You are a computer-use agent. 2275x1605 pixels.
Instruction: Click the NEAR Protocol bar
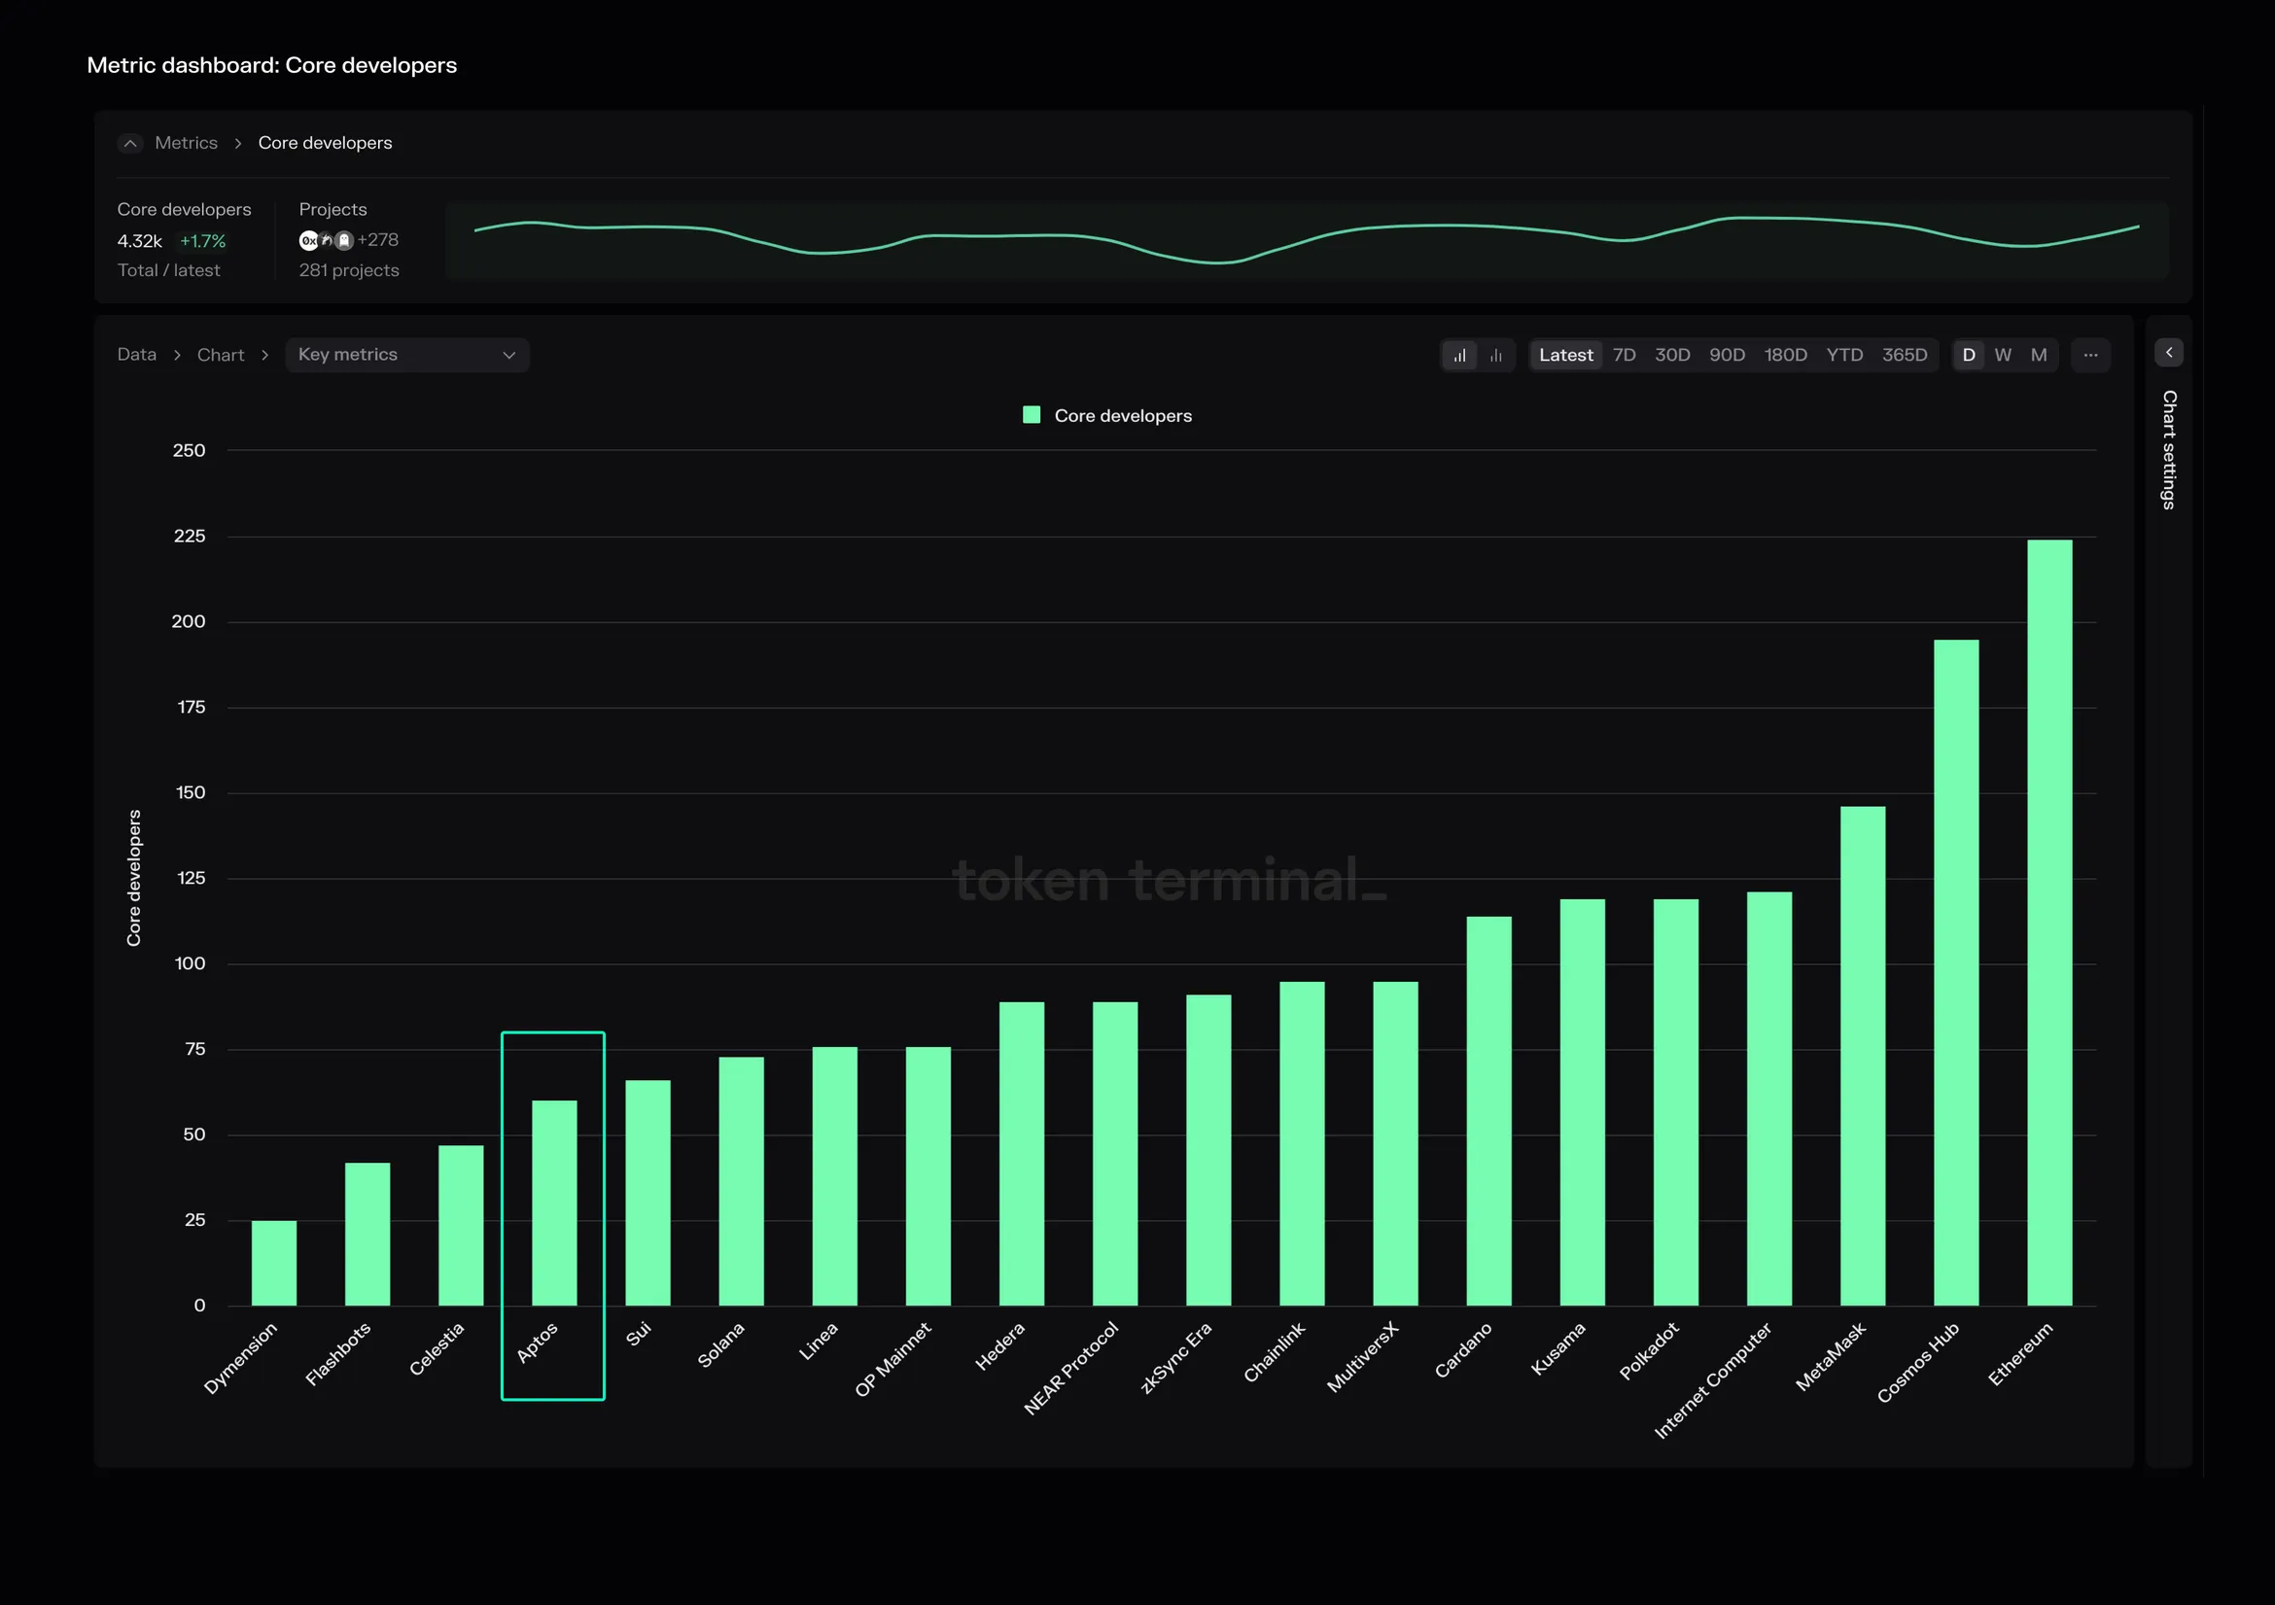coord(1116,1154)
